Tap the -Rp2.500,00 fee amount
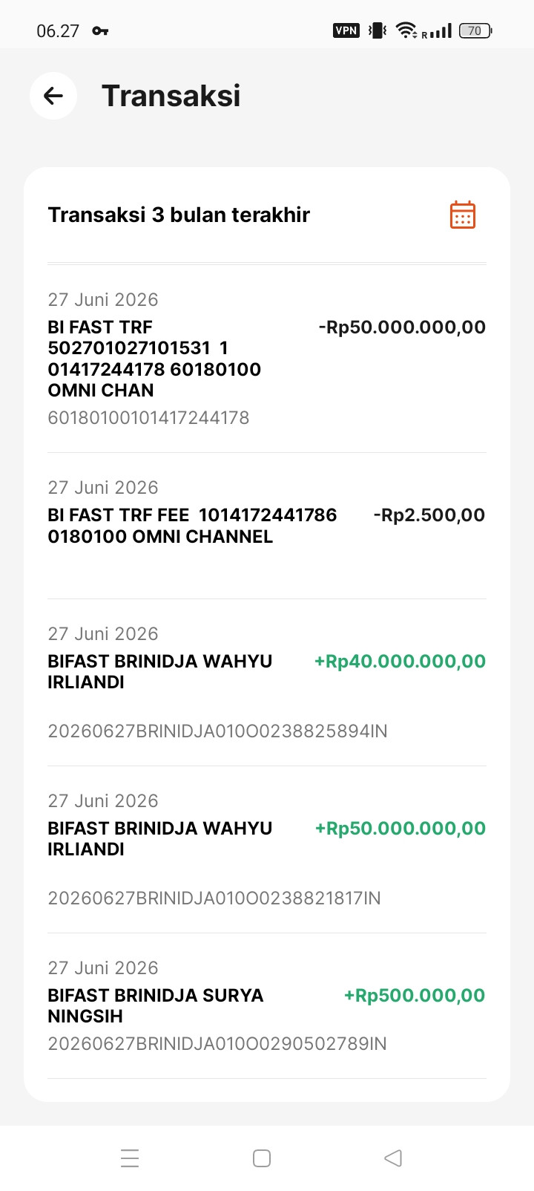Image resolution: width=534 pixels, height=1191 pixels. 429,515
